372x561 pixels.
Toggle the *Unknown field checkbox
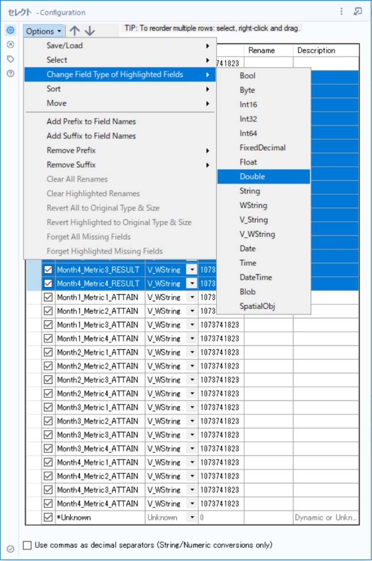click(x=48, y=517)
